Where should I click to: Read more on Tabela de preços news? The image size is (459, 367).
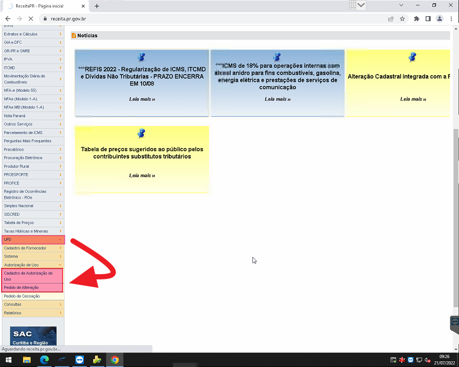142,176
